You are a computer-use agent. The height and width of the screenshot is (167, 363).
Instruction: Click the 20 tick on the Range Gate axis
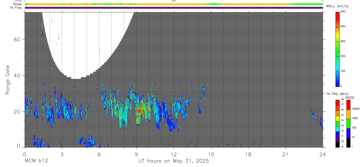pos(17,111)
